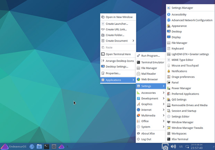
Task: Click the US keyboard layout indicator
Action: [x=181, y=147]
